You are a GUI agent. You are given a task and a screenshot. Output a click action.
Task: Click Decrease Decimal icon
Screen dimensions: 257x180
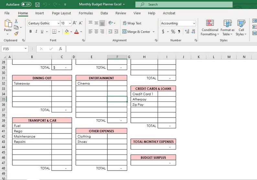tap(193, 31)
